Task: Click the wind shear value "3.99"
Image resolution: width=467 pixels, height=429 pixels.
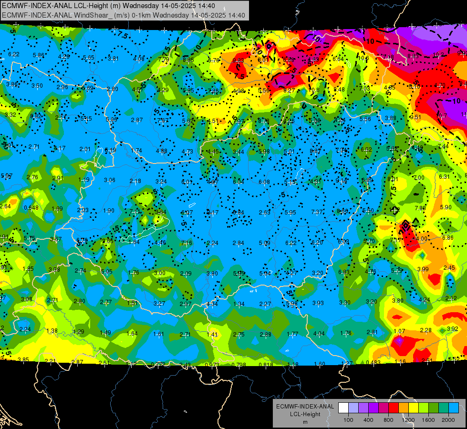Action: (423, 269)
